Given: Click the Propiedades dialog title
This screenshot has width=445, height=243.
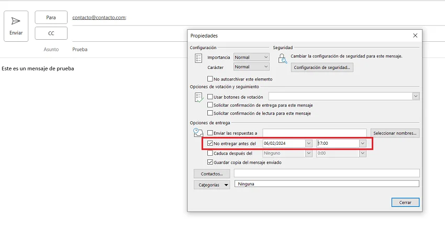Looking at the screenshot, I should click(204, 36).
